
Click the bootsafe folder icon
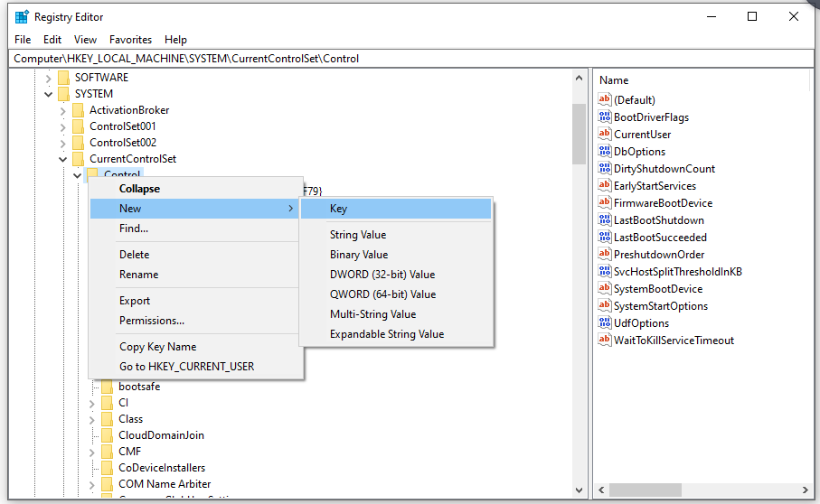click(x=108, y=387)
